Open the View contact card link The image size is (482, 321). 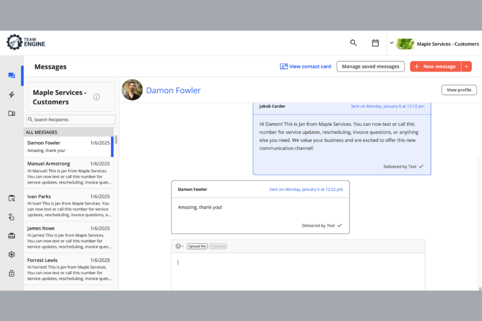[x=305, y=66]
